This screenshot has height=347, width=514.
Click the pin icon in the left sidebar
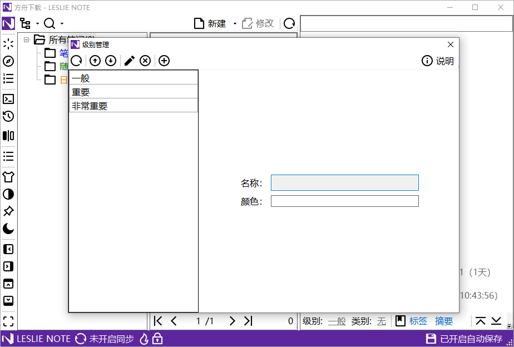click(8, 211)
